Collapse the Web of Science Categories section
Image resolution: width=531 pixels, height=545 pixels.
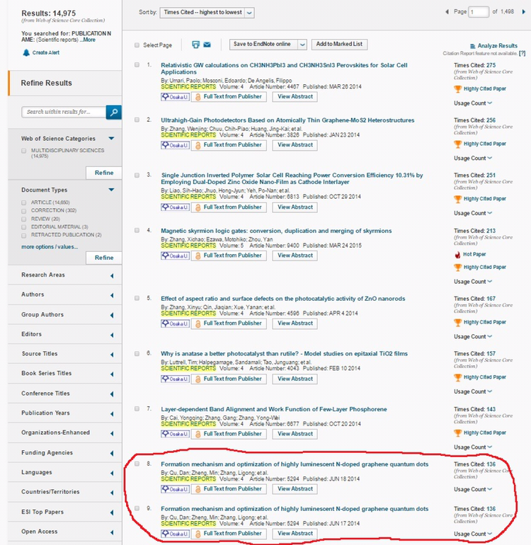pyautogui.click(x=111, y=138)
